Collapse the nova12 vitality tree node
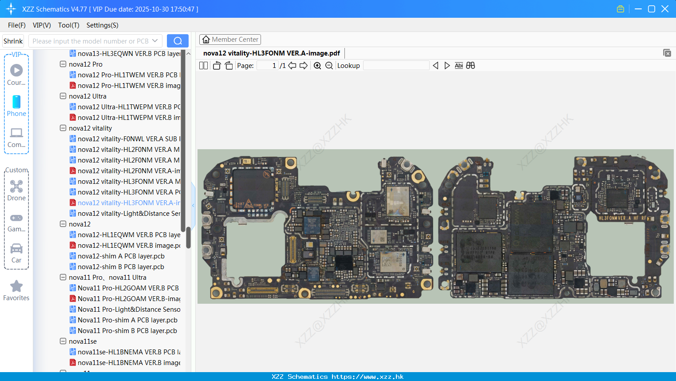Image resolution: width=676 pixels, height=381 pixels. click(63, 128)
